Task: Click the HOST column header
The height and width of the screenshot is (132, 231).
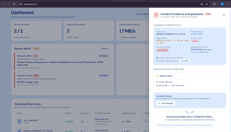Action: pos(19,113)
